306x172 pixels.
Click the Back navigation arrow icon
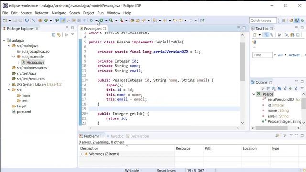click(181, 20)
